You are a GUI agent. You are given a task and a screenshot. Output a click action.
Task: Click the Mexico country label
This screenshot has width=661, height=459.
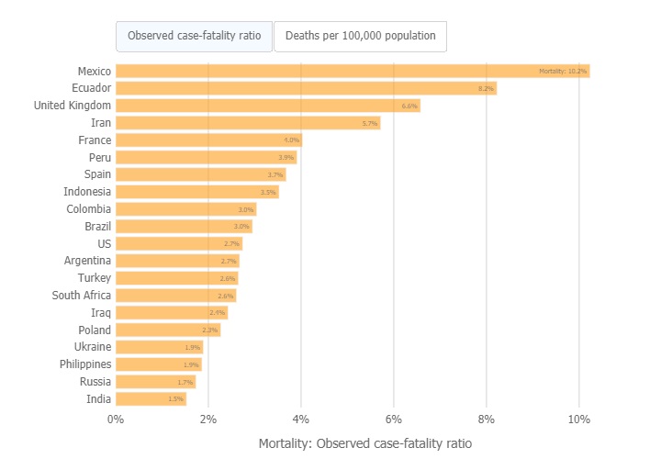pyautogui.click(x=95, y=71)
